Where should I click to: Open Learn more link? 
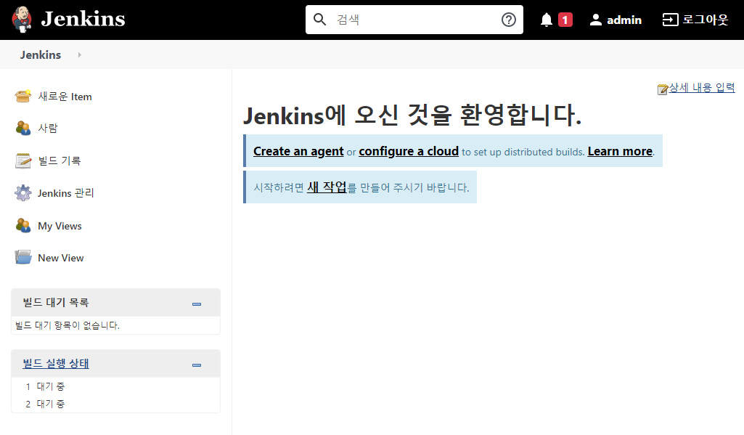[620, 151]
